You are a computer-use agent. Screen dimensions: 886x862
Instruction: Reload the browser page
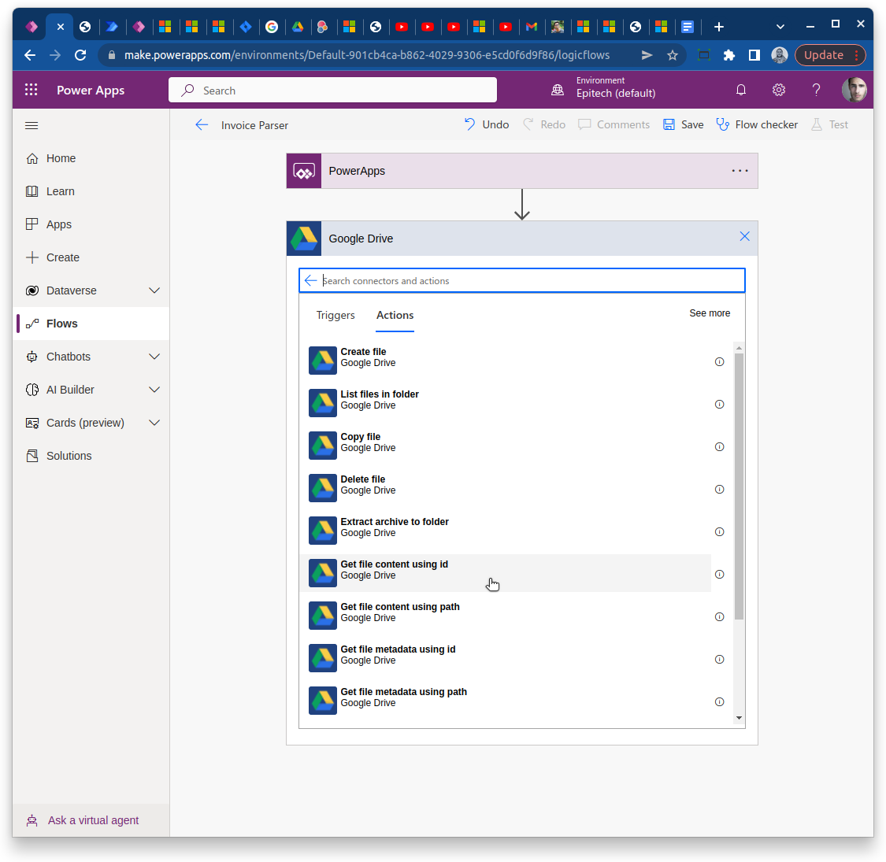click(x=80, y=55)
